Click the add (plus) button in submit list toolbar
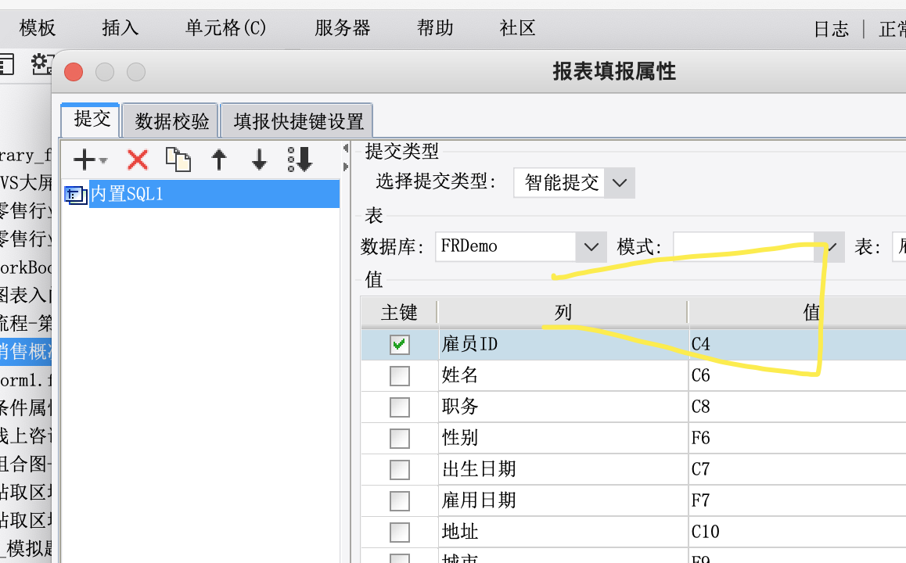Image resolution: width=906 pixels, height=563 pixels. 84,160
